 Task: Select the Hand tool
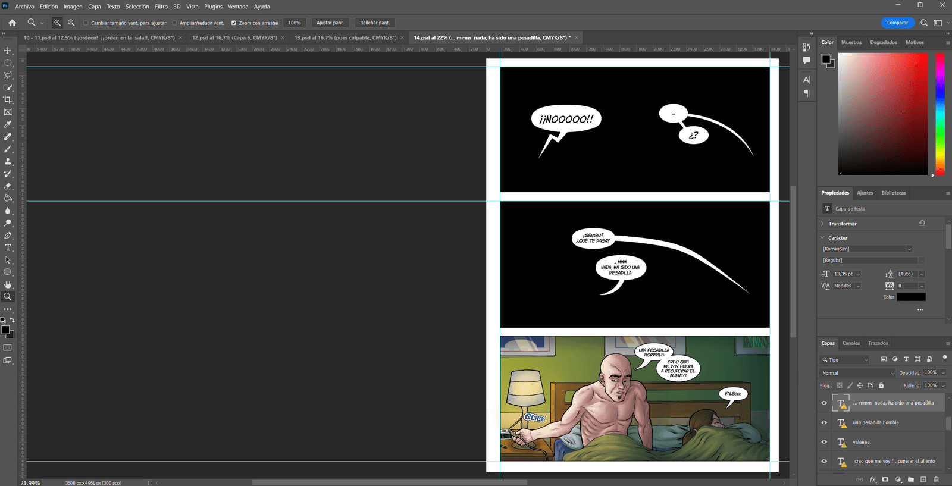coord(8,284)
